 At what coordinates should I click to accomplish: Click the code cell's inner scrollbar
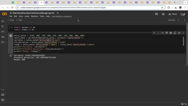(x=183, y=41)
